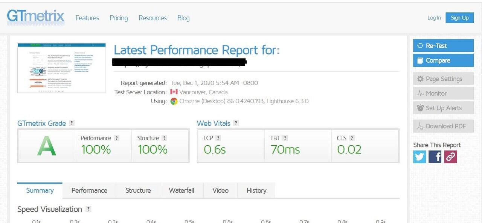Share report on Twitter icon

[419, 157]
